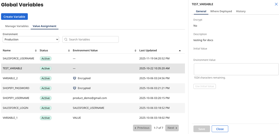Click the shield icon in VARIABLE_2 row

coord(74,78)
